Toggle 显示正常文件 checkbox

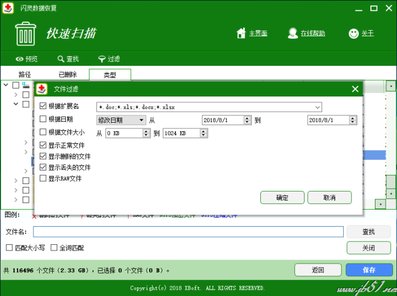click(x=43, y=145)
